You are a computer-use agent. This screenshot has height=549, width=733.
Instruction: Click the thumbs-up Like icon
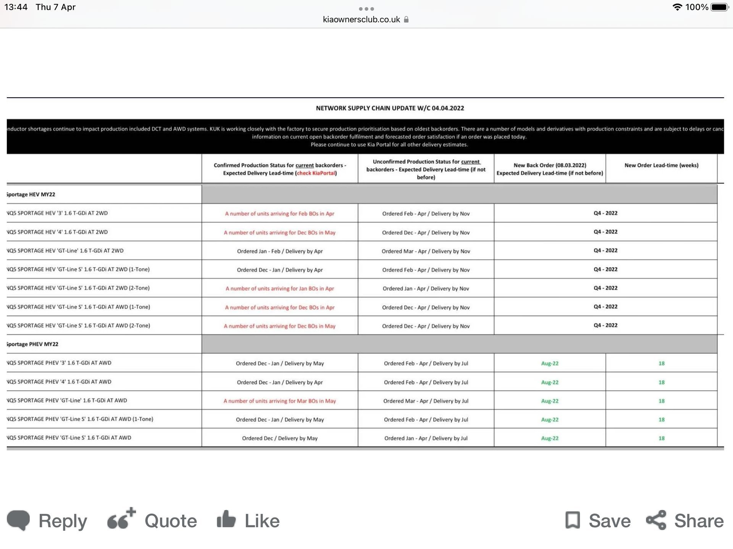coord(226,519)
